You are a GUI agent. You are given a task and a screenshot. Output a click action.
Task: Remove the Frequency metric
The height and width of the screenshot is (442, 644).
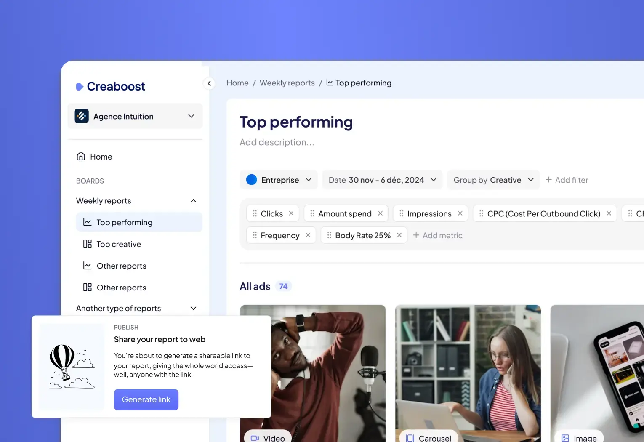click(x=308, y=235)
